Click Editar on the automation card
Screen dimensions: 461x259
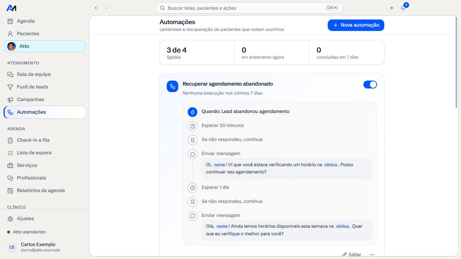pyautogui.click(x=352, y=254)
